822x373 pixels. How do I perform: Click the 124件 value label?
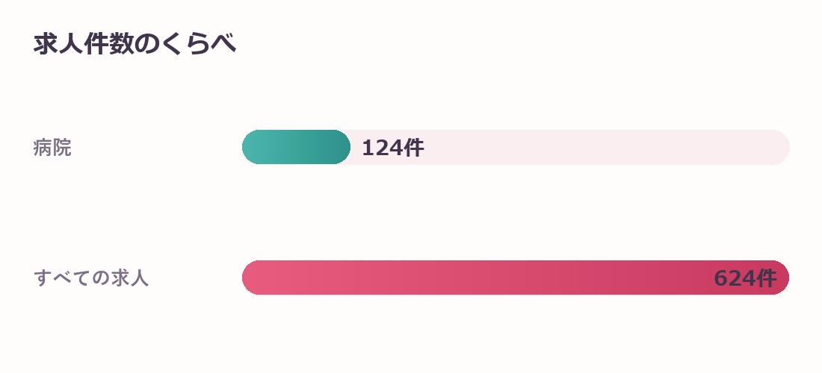click(392, 148)
